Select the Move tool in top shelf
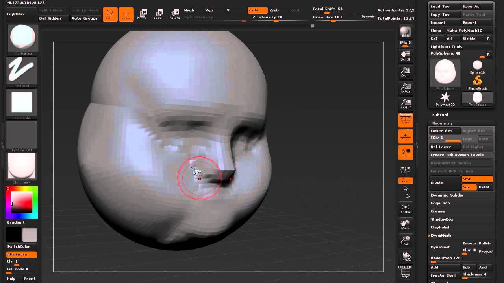Screen dimensions: 504x283 (x=141, y=15)
